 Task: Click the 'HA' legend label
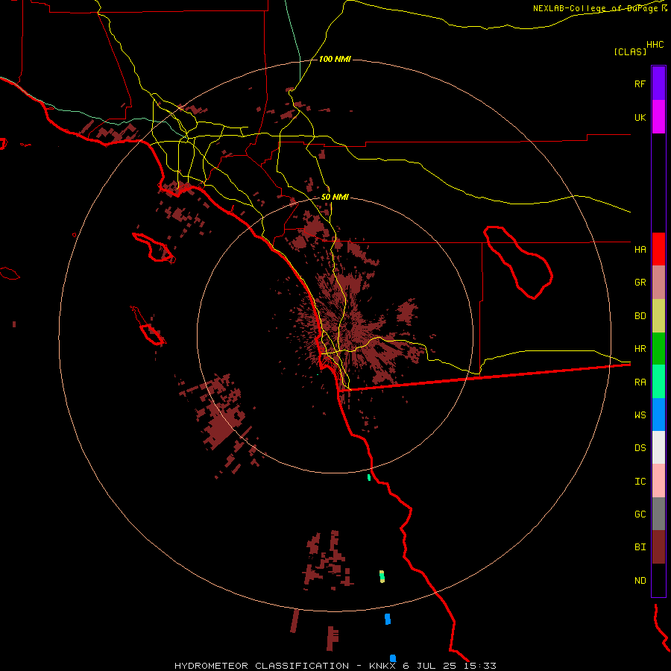click(x=640, y=250)
